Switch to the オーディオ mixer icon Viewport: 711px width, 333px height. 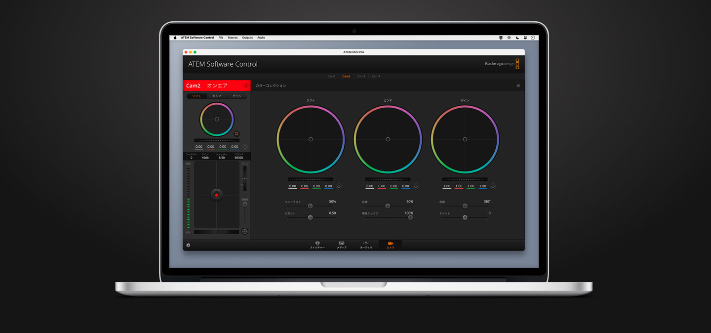[365, 245]
